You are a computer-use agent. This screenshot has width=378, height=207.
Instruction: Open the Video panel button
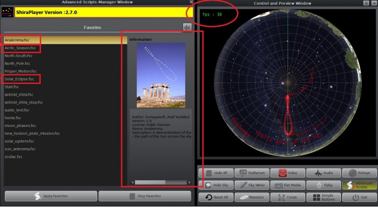[x=288, y=173]
